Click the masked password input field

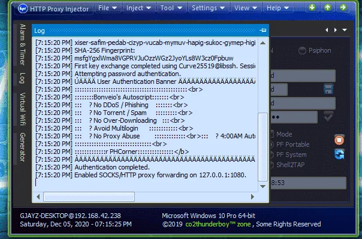(294, 117)
